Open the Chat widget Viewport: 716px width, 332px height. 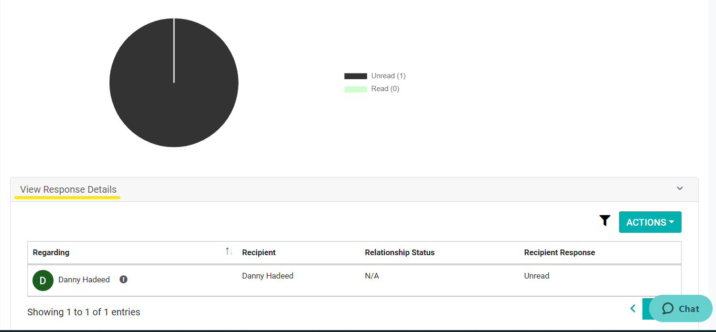click(681, 309)
